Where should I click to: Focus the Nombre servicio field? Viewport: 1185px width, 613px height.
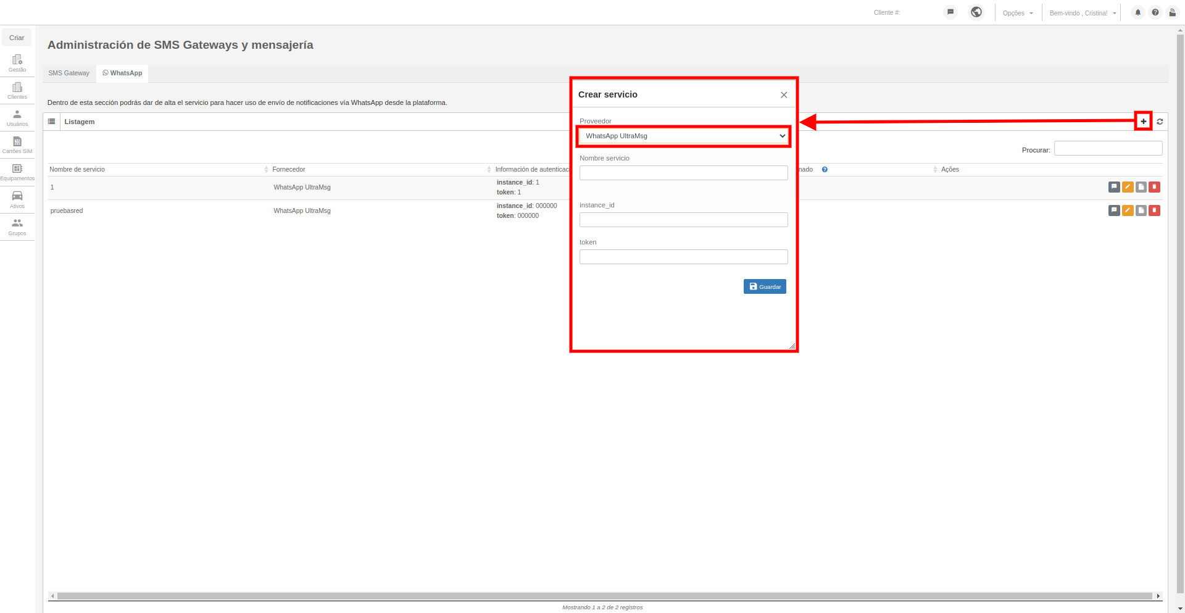point(684,173)
